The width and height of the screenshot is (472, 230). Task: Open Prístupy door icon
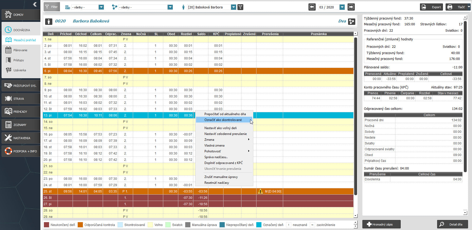(8, 60)
